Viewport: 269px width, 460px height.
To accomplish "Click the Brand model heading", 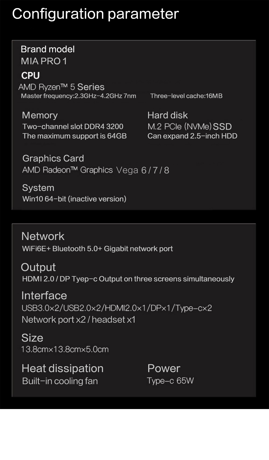I will (48, 49).
